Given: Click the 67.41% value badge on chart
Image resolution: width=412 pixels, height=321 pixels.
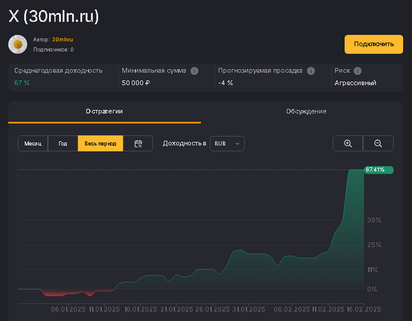Looking at the screenshot, I should [x=378, y=170].
